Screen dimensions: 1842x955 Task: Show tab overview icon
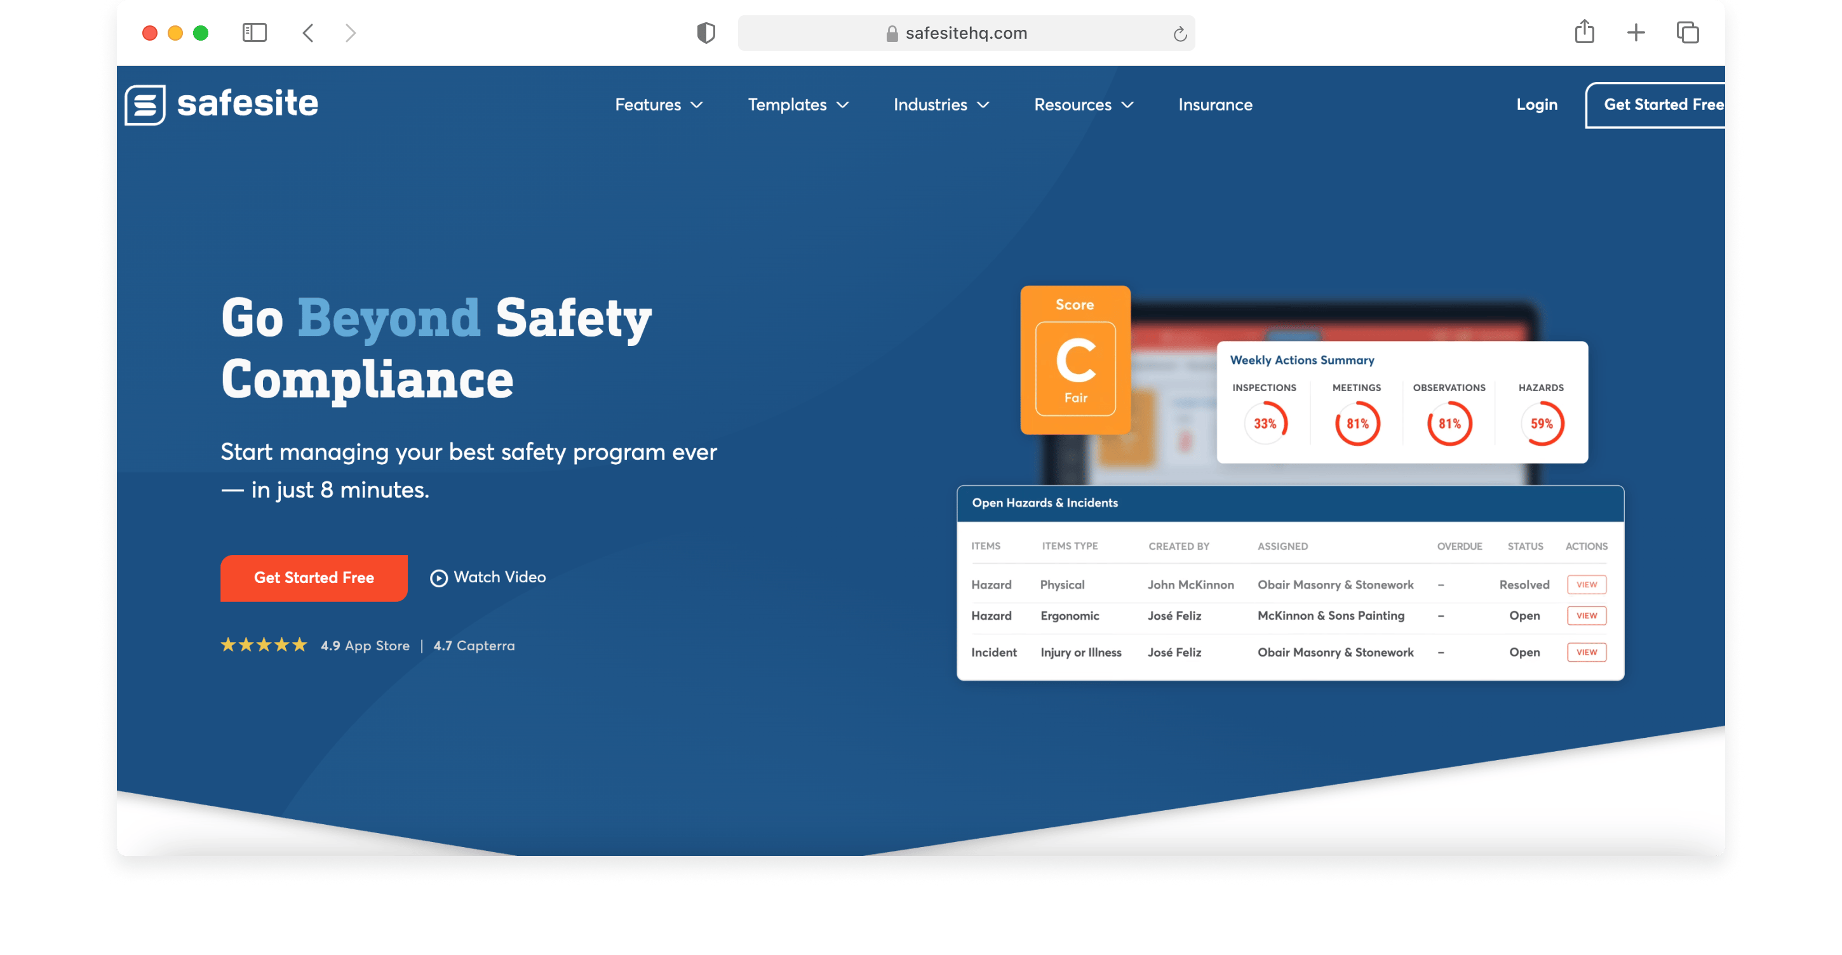(x=1688, y=33)
